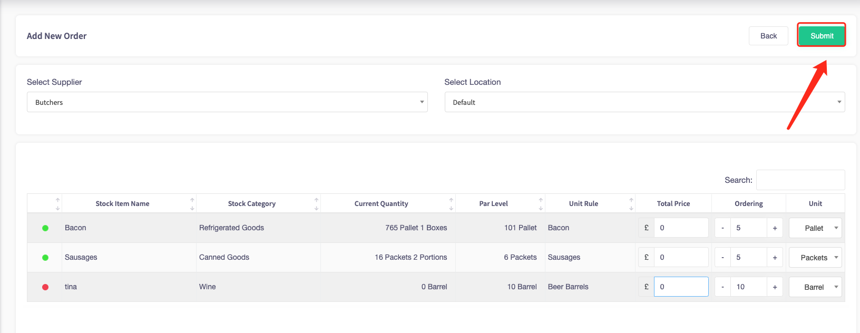The width and height of the screenshot is (860, 333).
Task: Select the Bacon item name cell
Action: point(129,228)
